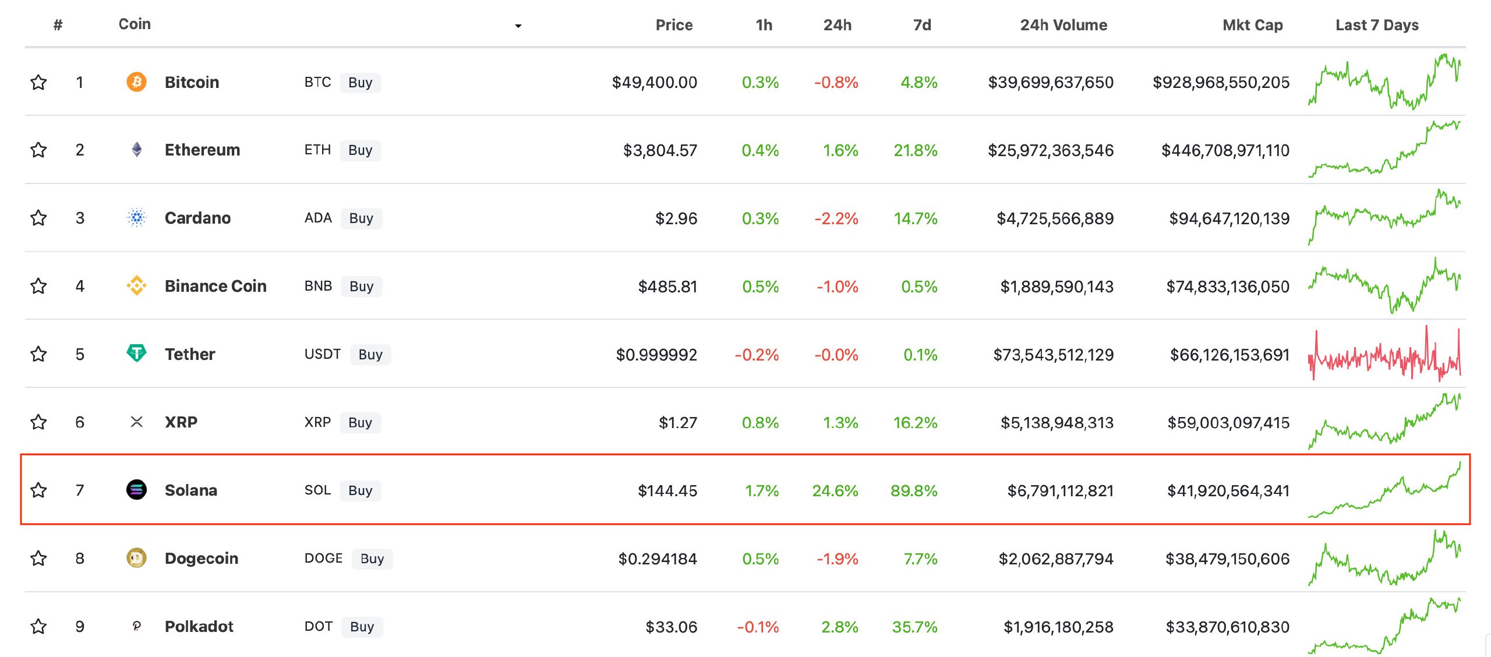This screenshot has width=1491, height=657.
Task: Click Bitcoin market cap $928,968,550,205
Action: (x=1221, y=82)
